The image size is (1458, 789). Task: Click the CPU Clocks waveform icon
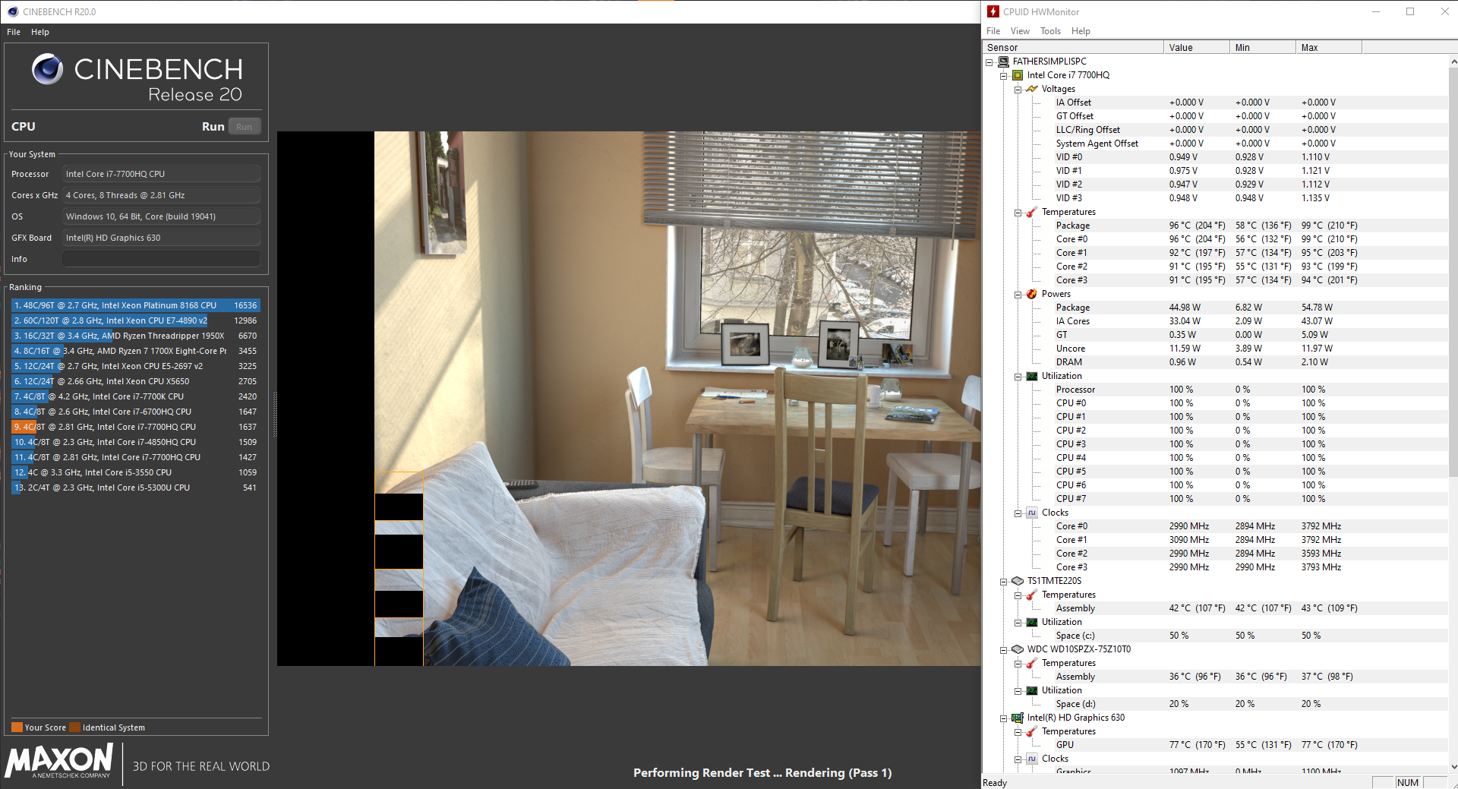pos(1032,513)
